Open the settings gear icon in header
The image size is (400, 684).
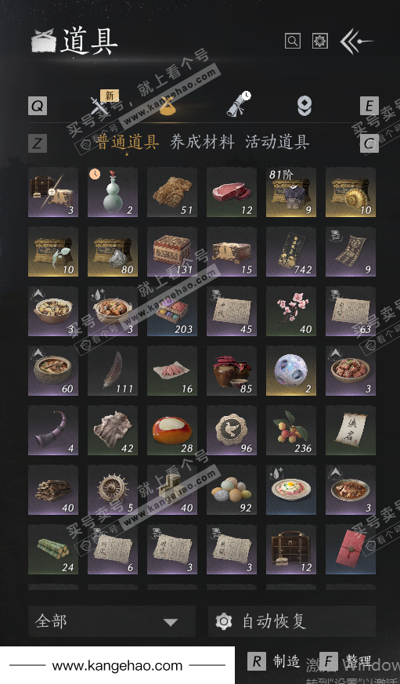[x=320, y=41]
